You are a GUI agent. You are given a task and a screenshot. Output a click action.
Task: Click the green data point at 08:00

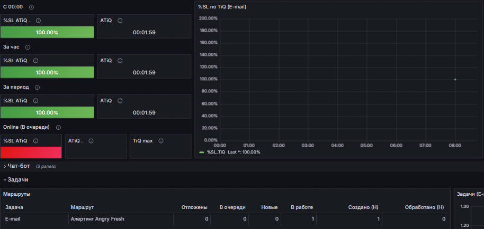coord(455,80)
